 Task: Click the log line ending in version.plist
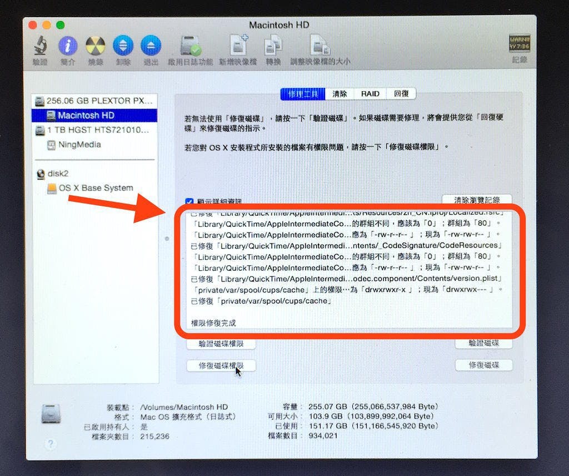347,279
